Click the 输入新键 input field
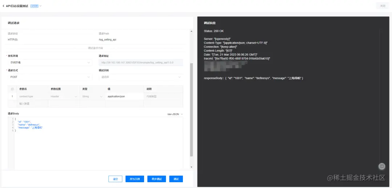The height and width of the screenshot is (188, 392). coord(33,103)
